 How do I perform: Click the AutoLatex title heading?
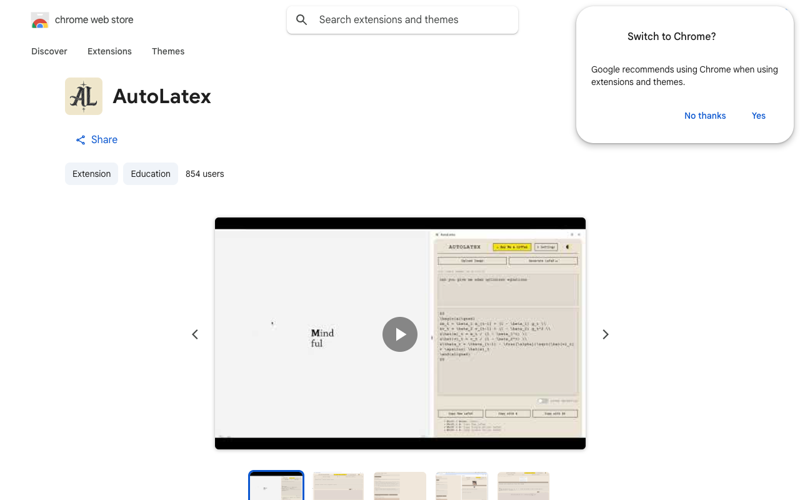162,96
